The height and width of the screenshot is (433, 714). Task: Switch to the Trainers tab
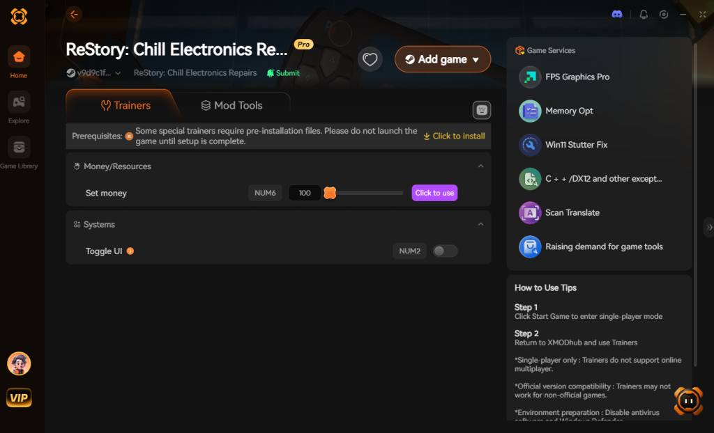(126, 106)
